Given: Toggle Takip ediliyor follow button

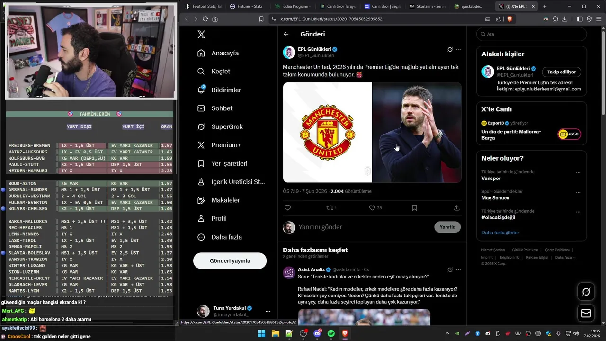Looking at the screenshot, I should tap(561, 72).
